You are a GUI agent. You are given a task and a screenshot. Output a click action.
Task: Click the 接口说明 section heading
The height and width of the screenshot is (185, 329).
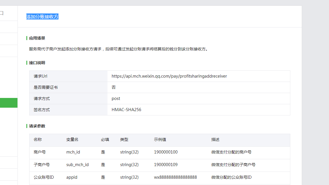coord(37,63)
